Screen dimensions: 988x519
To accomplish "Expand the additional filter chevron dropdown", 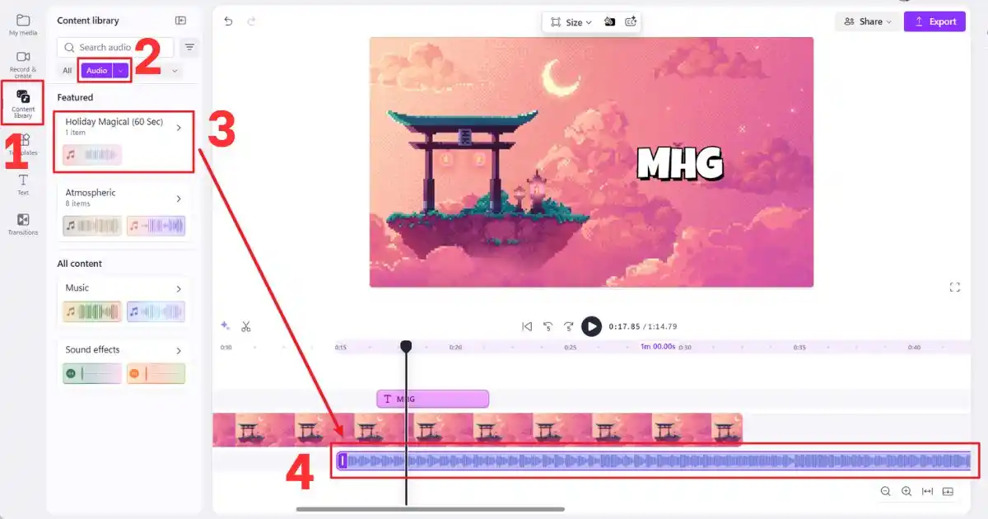I will tap(174, 71).
